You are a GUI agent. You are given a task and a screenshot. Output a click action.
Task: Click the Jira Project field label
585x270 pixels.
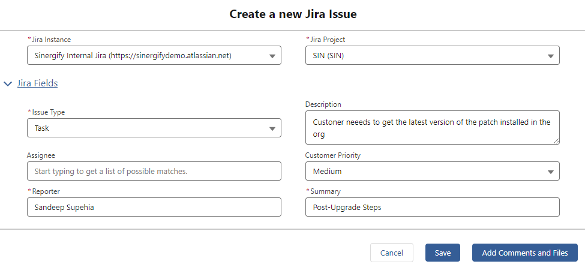328,39
